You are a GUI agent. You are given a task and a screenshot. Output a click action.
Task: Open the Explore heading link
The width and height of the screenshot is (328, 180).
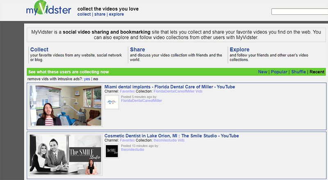pos(239,50)
